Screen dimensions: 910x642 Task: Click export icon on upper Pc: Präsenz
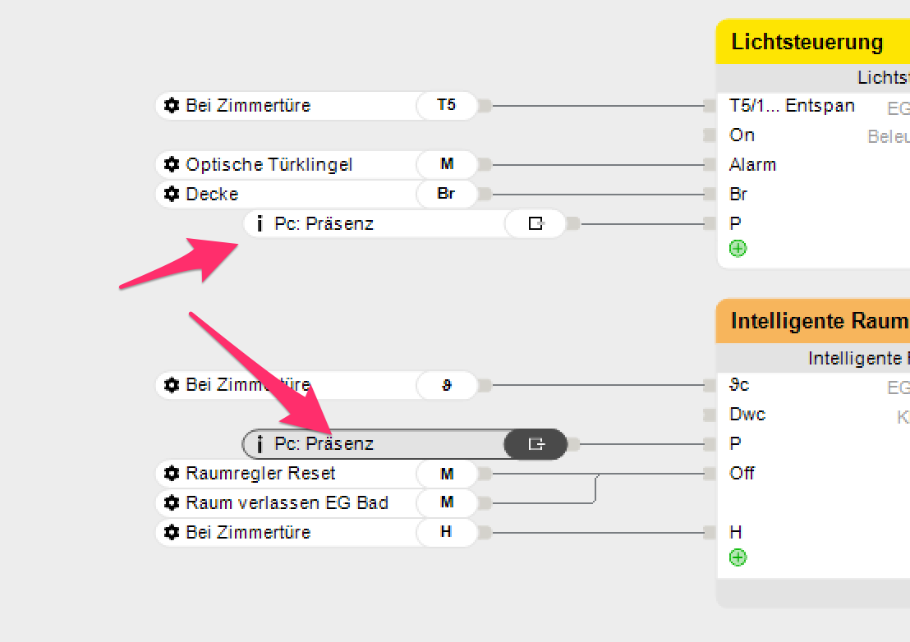pos(535,223)
